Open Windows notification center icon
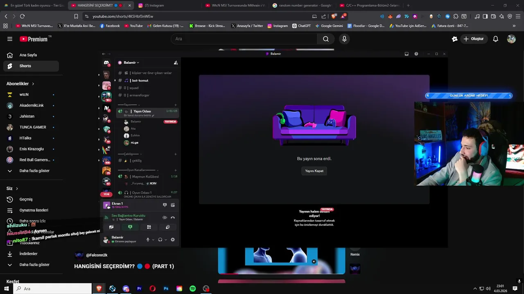Screen dimensions: 524x294 click(x=515, y=289)
